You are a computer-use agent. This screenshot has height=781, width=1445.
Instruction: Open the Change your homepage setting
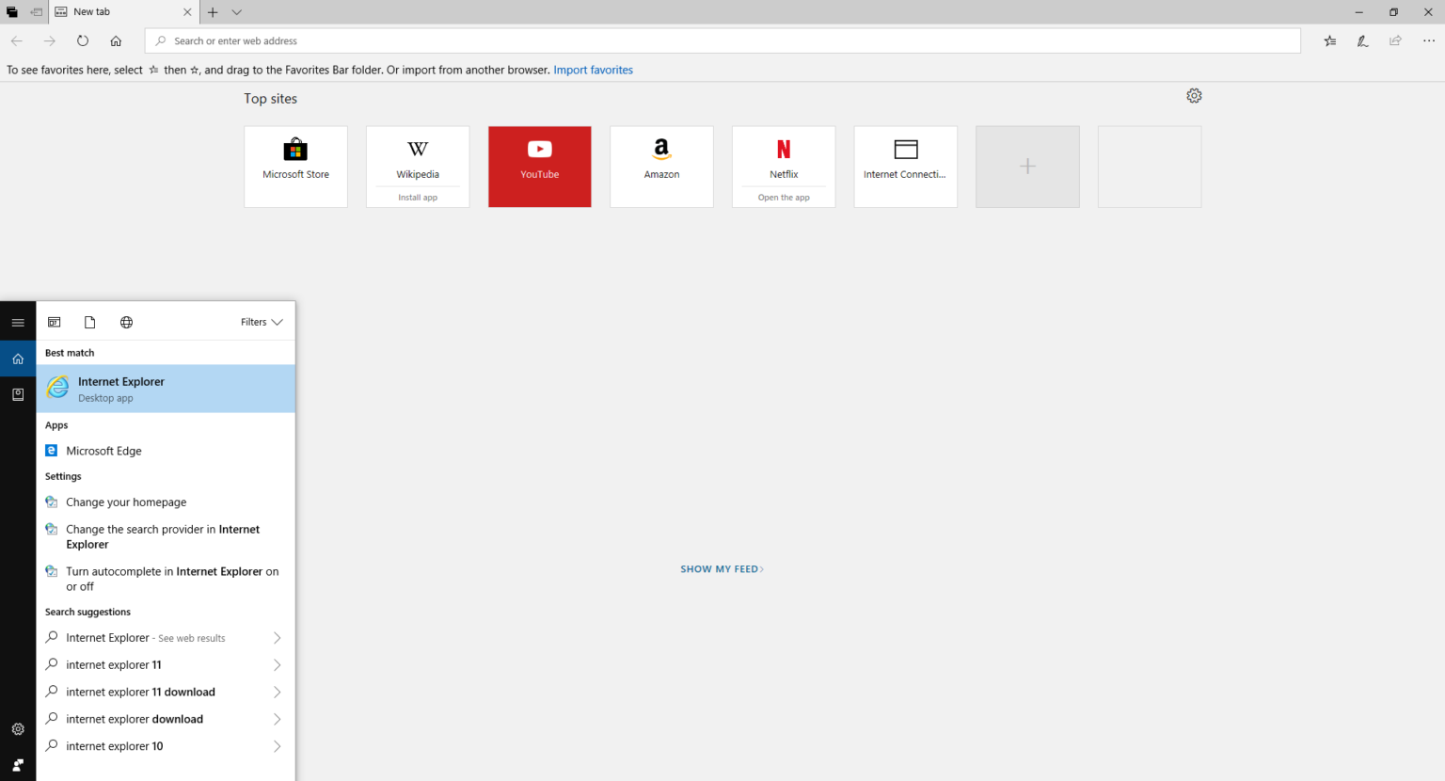point(126,502)
